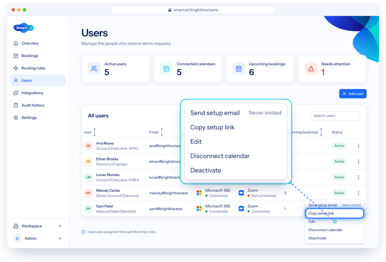Click Active status badge for Lucas Moreau
Screen dimensions: 386x262
(x=339, y=177)
